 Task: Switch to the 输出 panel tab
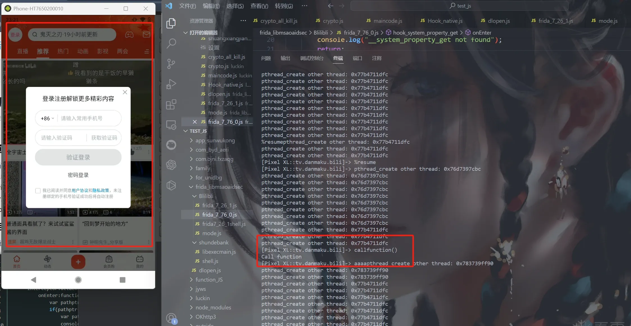(x=285, y=58)
